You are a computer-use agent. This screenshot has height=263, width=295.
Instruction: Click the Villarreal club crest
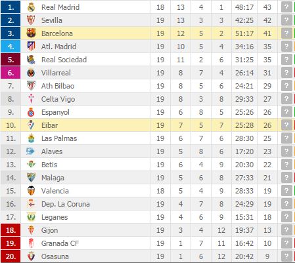(x=31, y=73)
